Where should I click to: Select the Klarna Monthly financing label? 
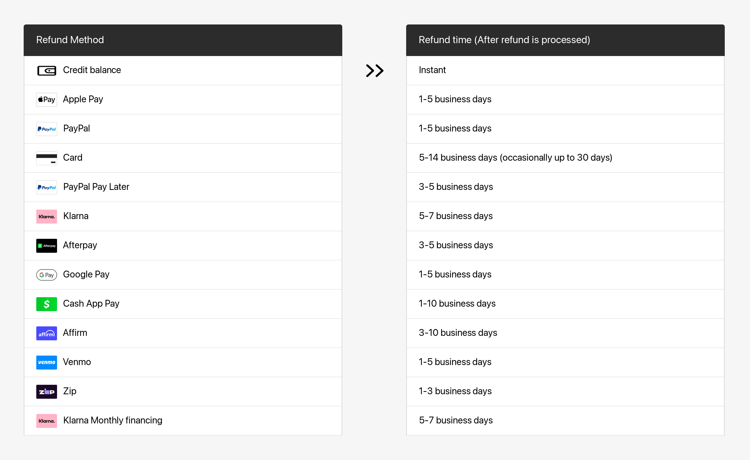pos(113,420)
